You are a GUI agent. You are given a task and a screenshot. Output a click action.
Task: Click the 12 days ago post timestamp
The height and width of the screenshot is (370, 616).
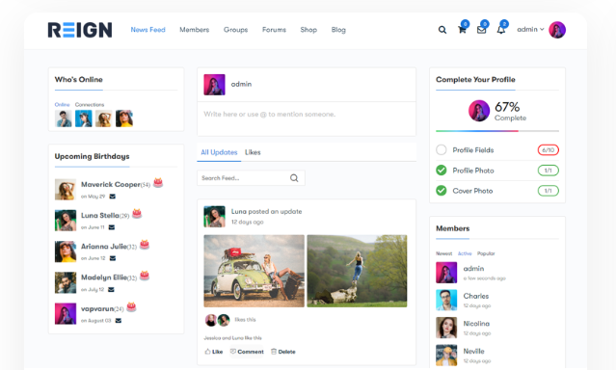pyautogui.click(x=248, y=223)
